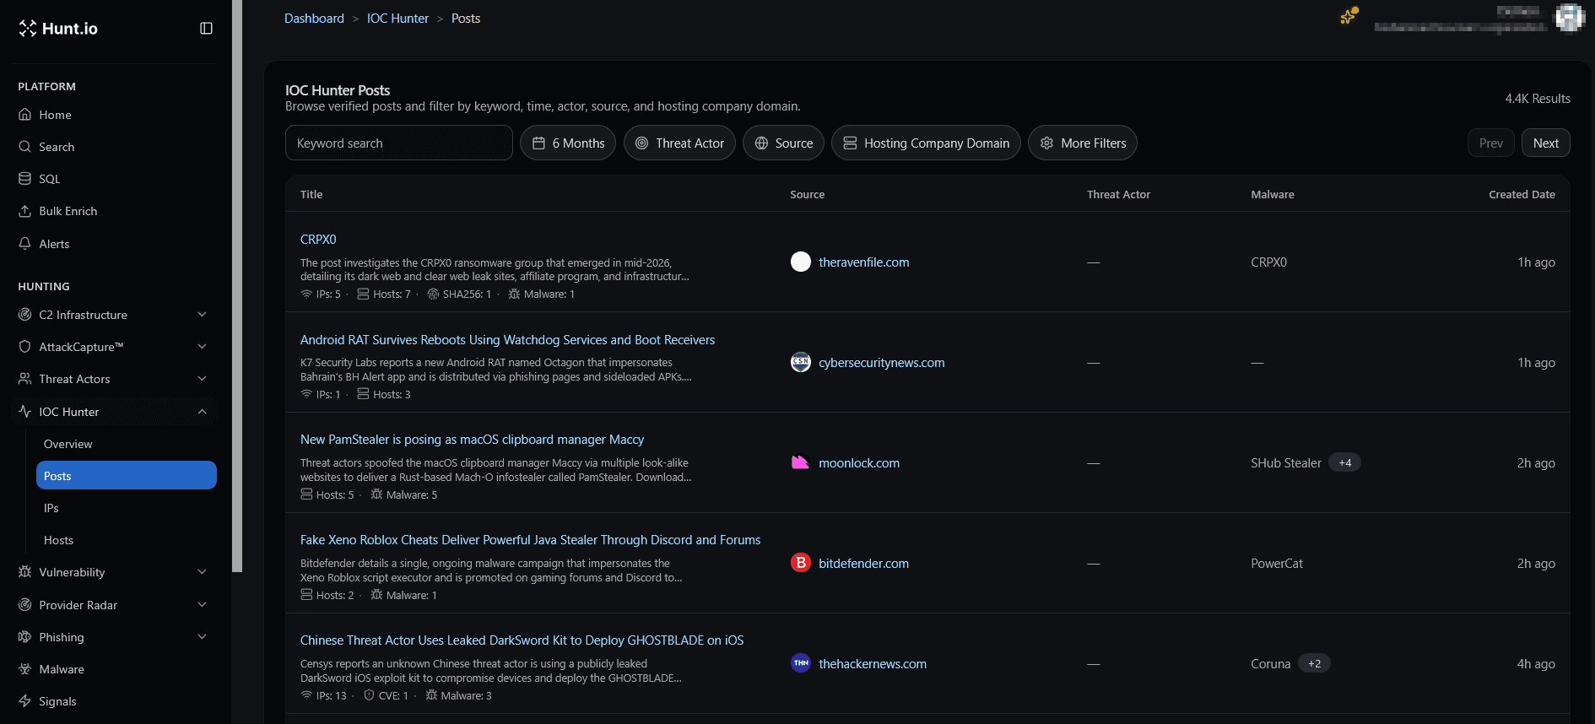The width and height of the screenshot is (1595, 724).
Task: Visit cybersecuritynews.com source link
Action: click(881, 363)
